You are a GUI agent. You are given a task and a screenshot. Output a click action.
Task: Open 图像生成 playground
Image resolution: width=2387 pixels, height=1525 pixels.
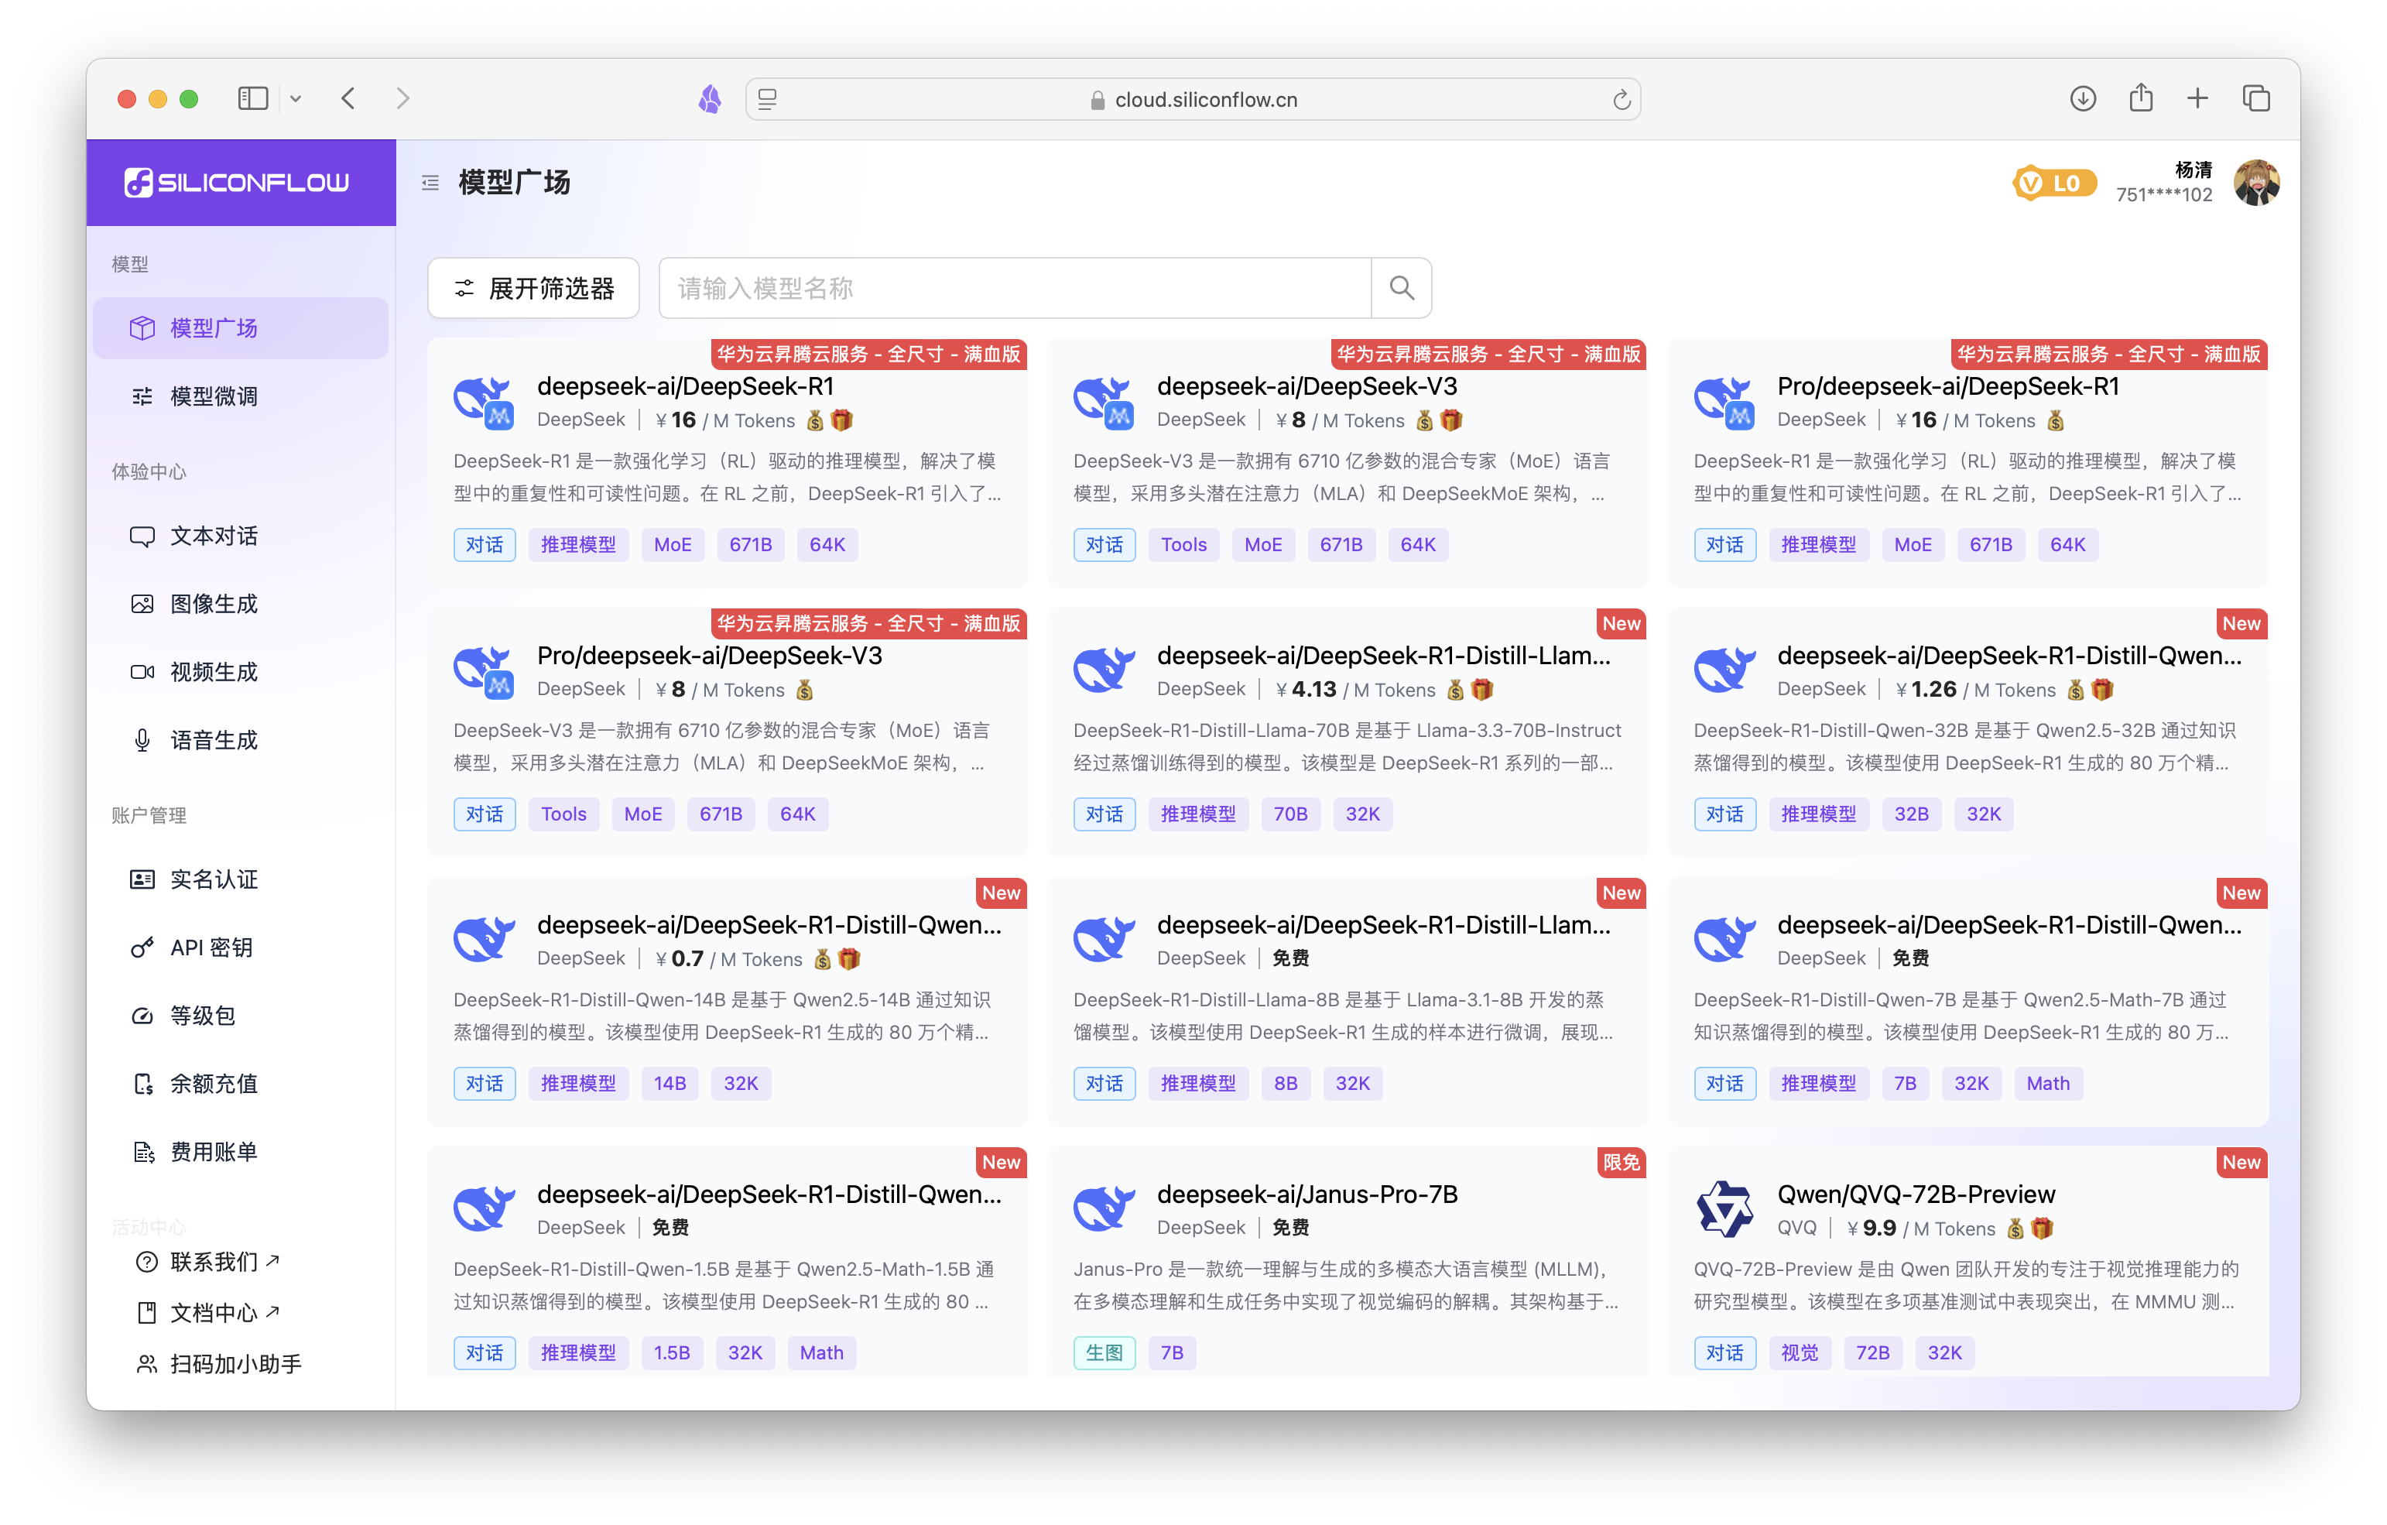coord(241,604)
